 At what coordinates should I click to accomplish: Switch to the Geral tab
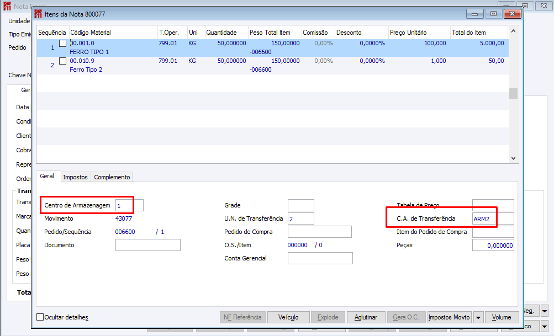pos(47,176)
